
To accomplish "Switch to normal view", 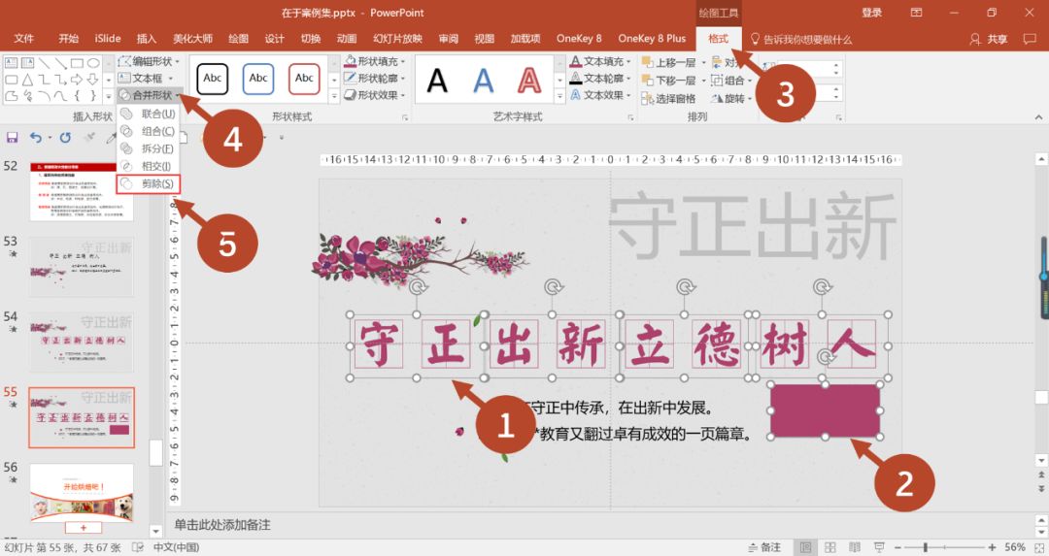I will click(x=806, y=547).
